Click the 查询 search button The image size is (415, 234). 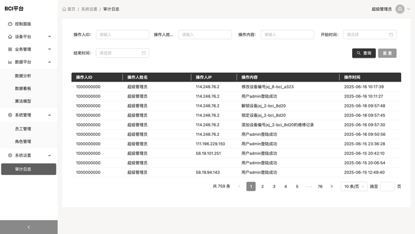(363, 53)
